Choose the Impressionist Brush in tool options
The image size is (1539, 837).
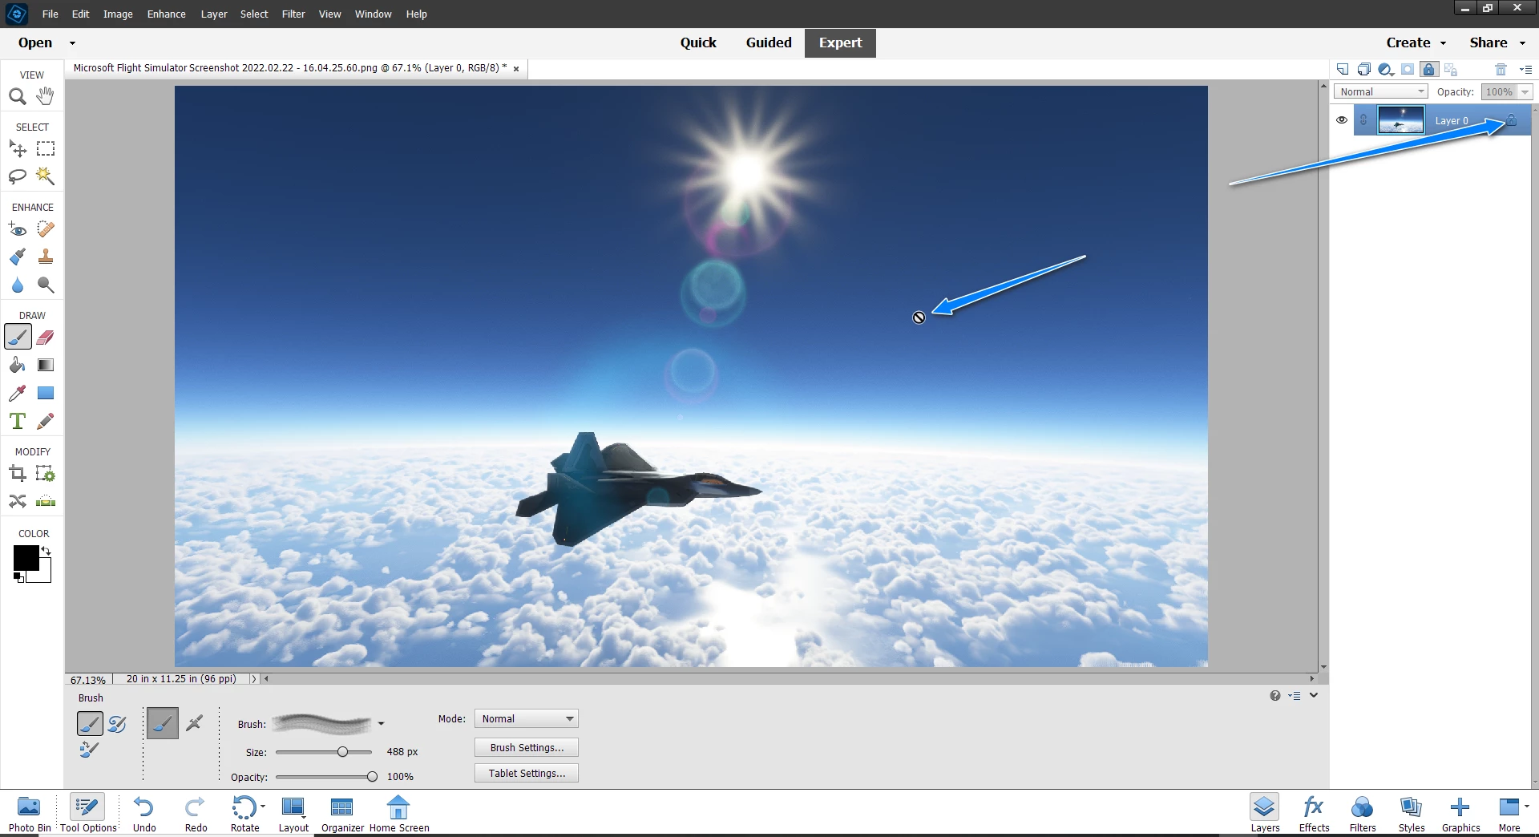[117, 724]
